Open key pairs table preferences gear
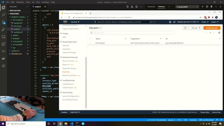Viewport: 224px width, 126px height. pos(219,33)
